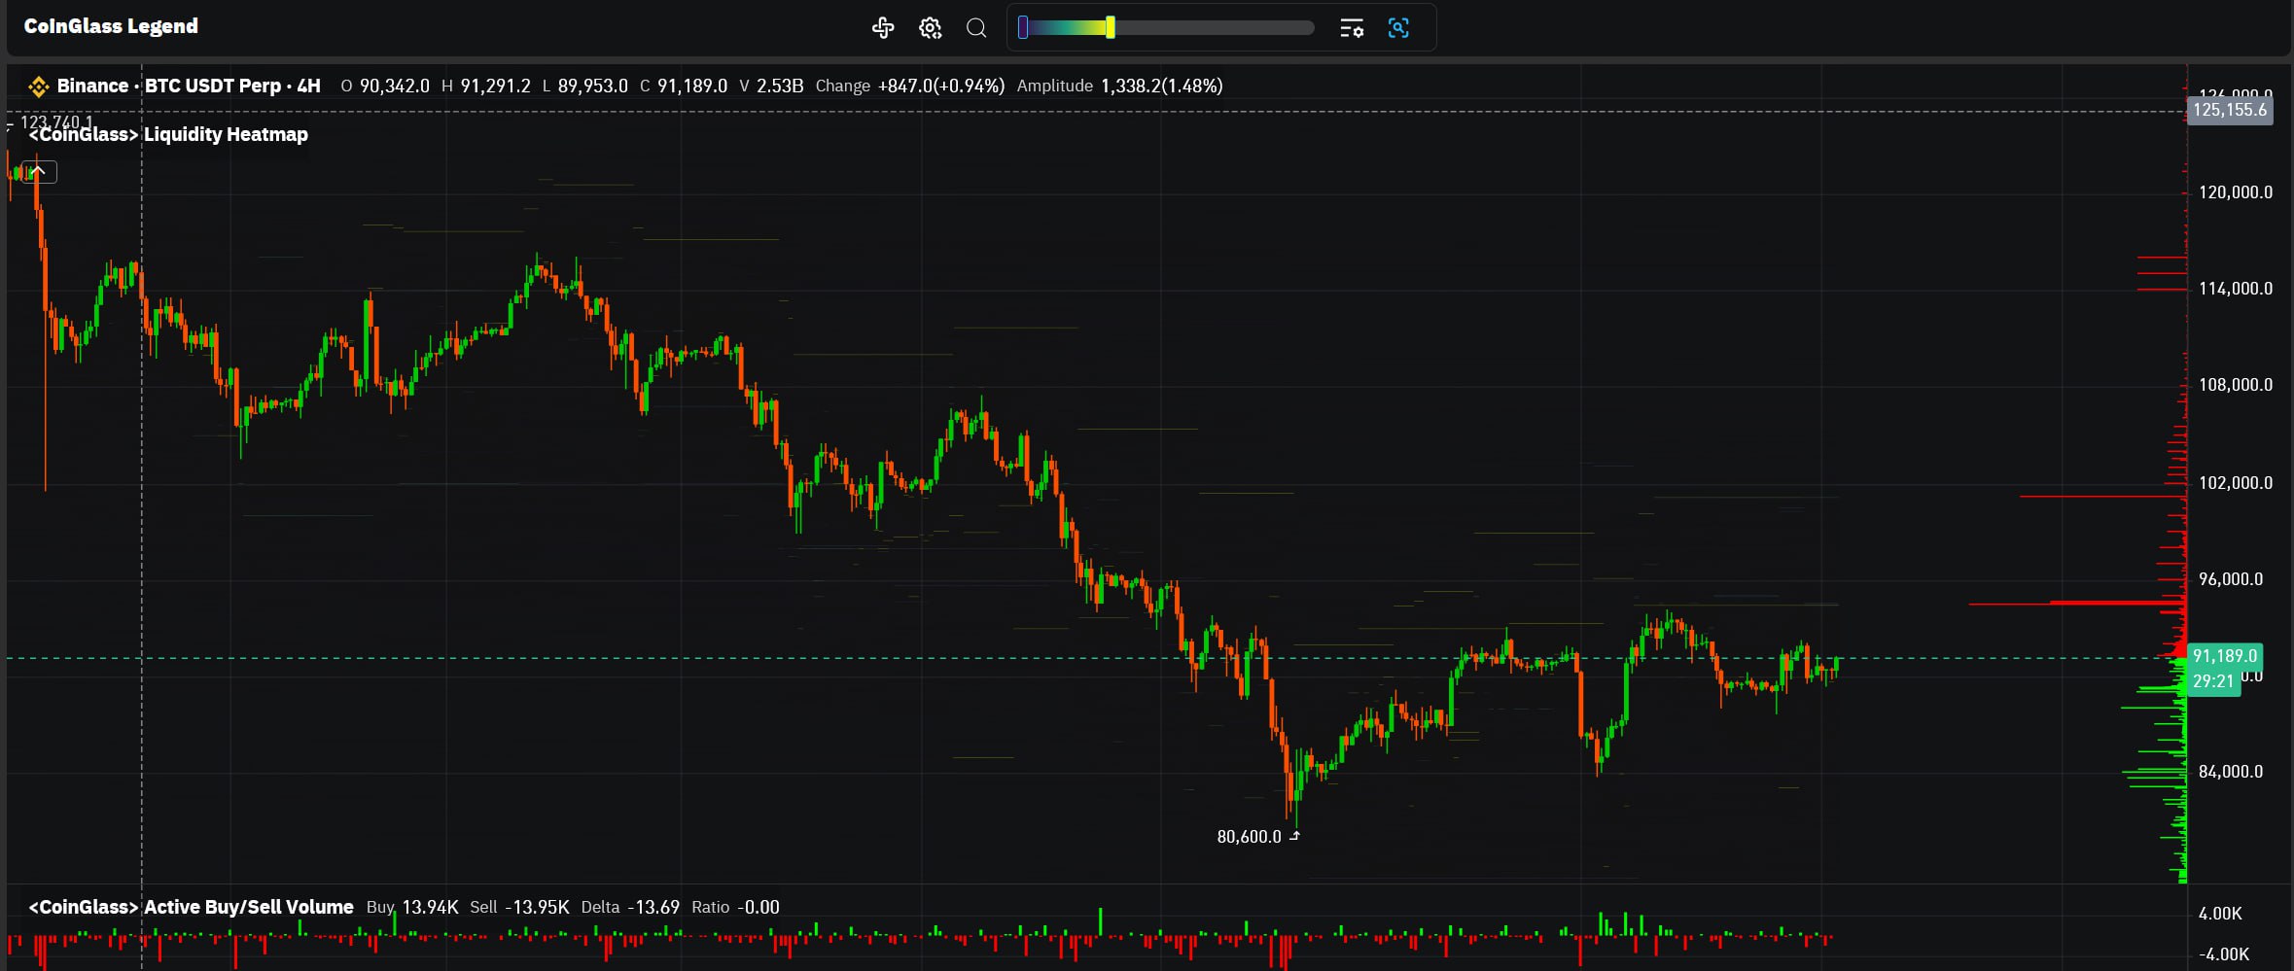The height and width of the screenshot is (971, 2294).
Task: Click the 102,000.0 price axis label
Action: pyautogui.click(x=2235, y=483)
